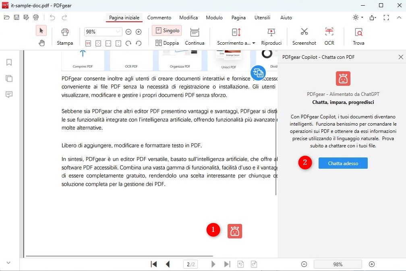Open the Aiuto tab
Viewport: 406px width, 271px height.
[286, 18]
